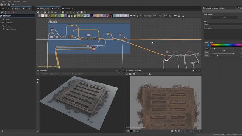
Task: Switch to the Metal_Grating graph tab
Action: 45,9
